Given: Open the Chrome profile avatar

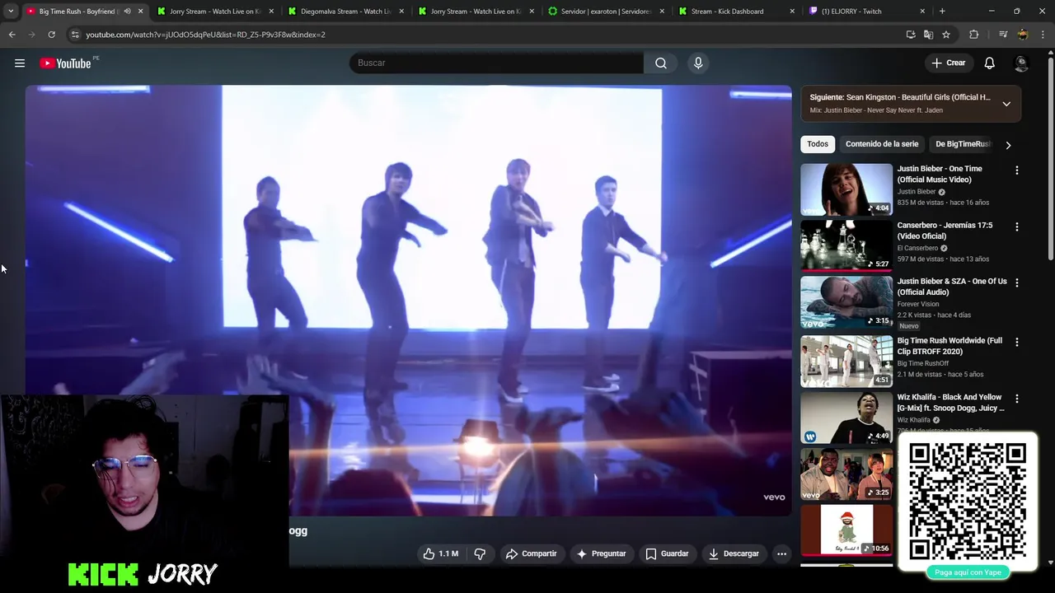Looking at the screenshot, I should (1023, 35).
